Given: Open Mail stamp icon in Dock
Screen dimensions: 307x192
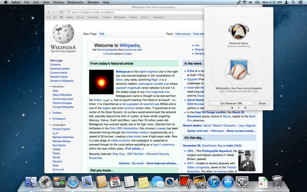Looking at the screenshot, I should click(x=87, y=182).
